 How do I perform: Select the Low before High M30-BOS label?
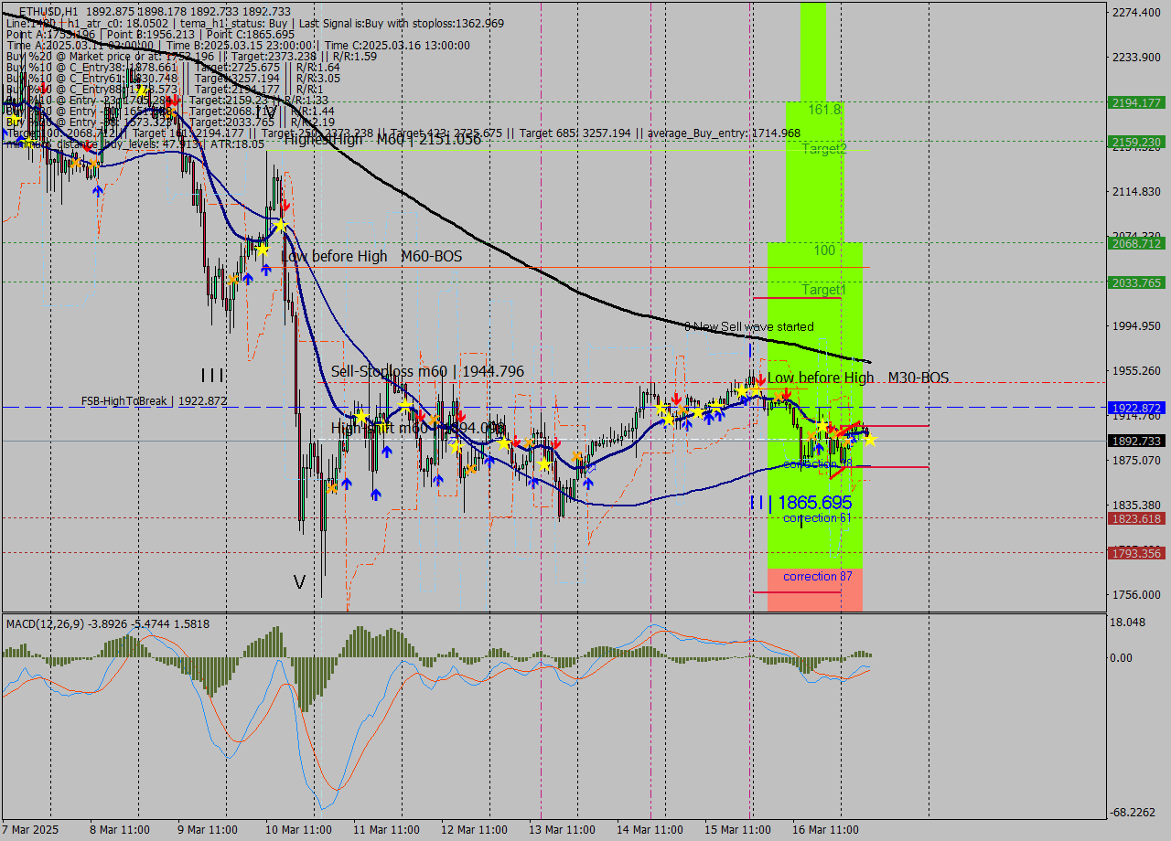(857, 378)
